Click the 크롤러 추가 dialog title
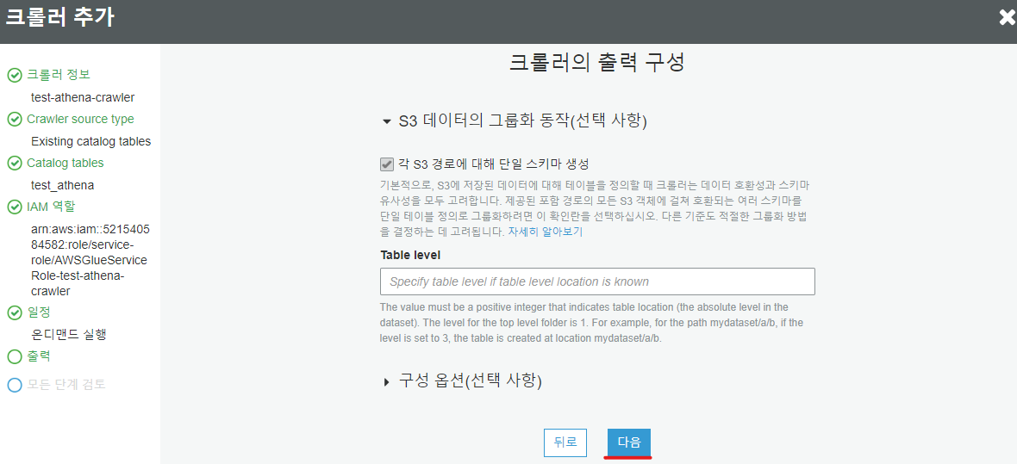 click(59, 17)
